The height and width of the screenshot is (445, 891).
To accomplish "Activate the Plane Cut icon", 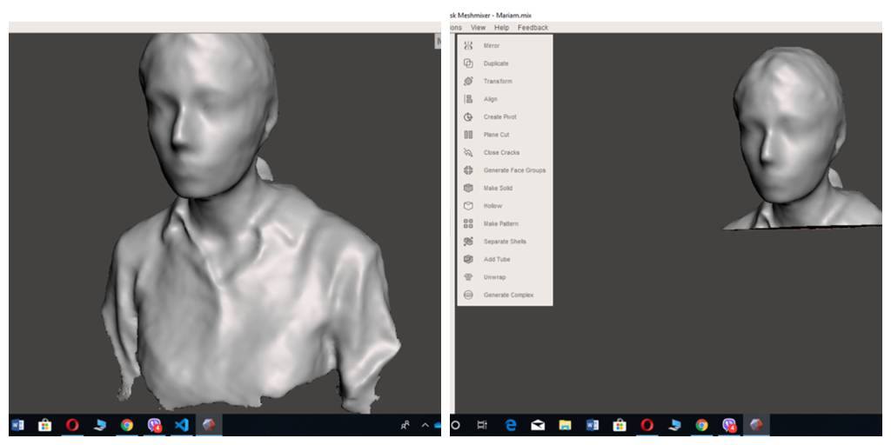I will (468, 135).
